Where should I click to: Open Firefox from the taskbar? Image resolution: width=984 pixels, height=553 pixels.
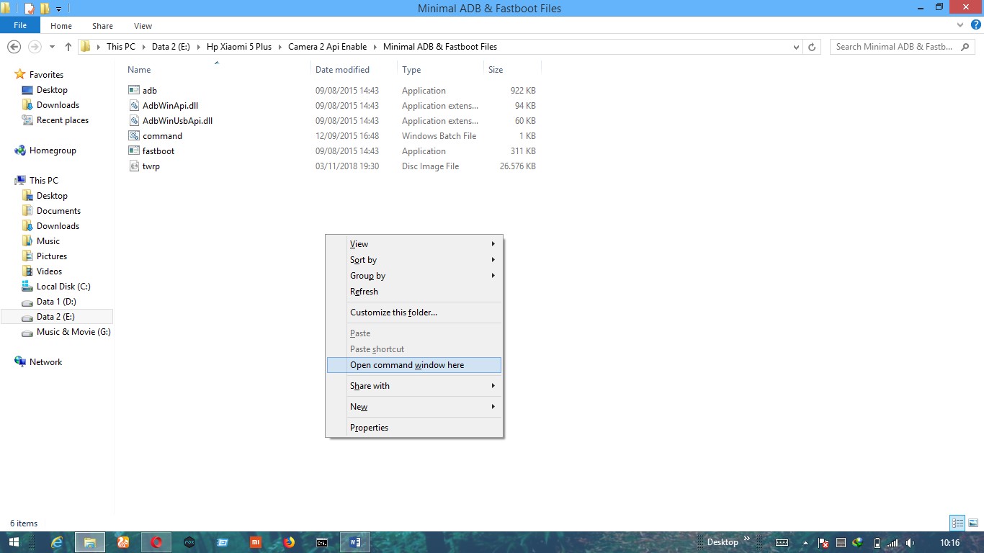289,542
